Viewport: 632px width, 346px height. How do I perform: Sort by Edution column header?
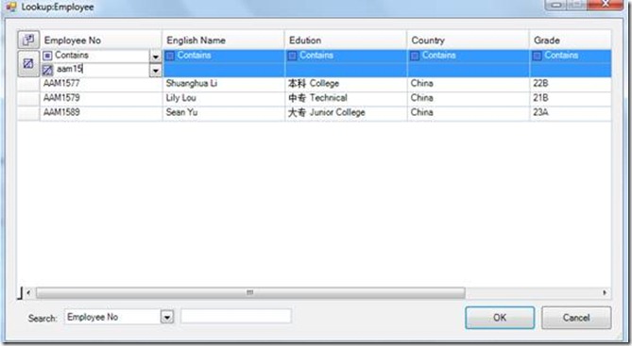(346, 41)
